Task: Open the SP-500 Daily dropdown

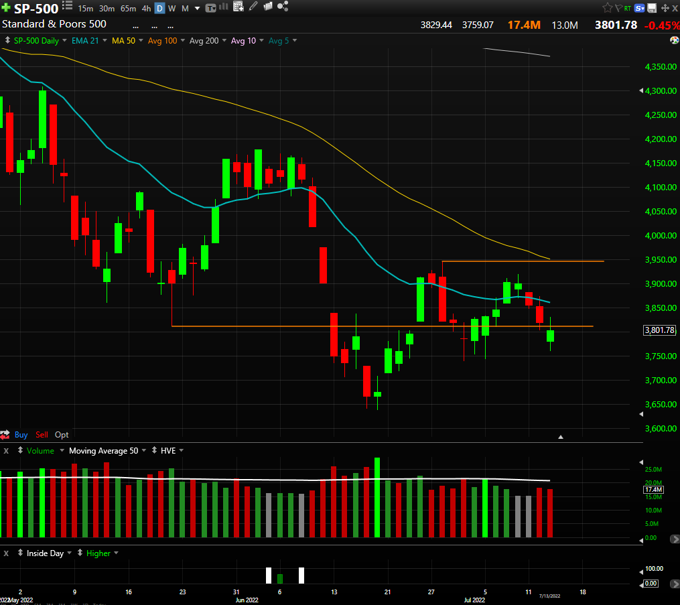Action: 64,40
